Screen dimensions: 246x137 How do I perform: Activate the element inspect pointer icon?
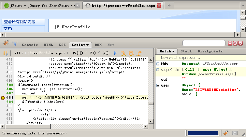pyautogui.click(x=15, y=43)
